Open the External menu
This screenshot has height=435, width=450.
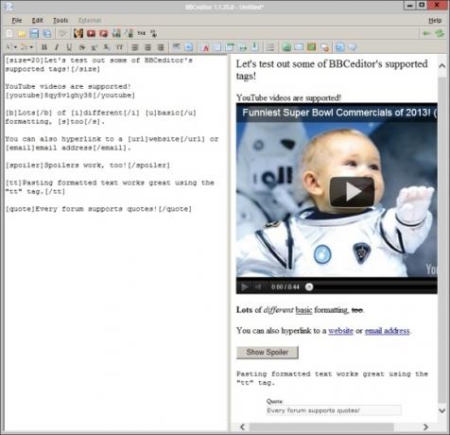(90, 21)
